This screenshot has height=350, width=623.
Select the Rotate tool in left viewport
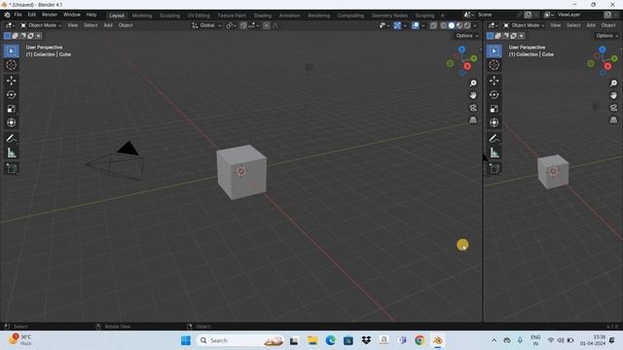[x=11, y=95]
